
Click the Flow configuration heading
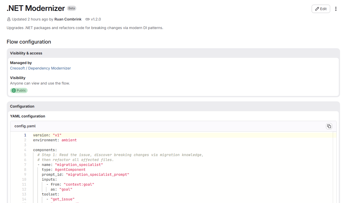[x=29, y=42]
